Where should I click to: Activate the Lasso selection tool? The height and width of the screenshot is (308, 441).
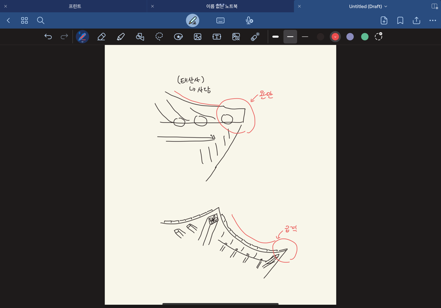click(159, 37)
